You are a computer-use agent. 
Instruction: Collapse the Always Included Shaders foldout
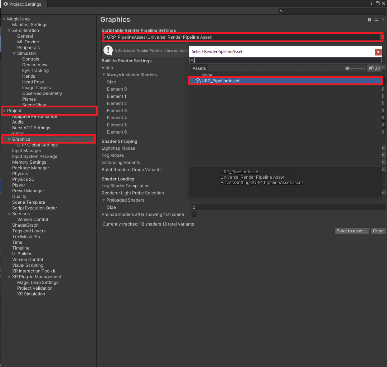click(x=104, y=75)
